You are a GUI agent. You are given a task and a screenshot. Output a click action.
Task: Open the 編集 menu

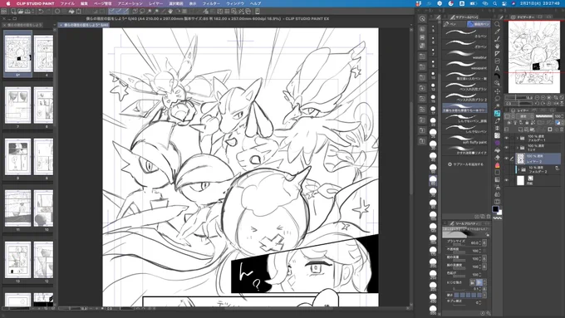click(84, 3)
